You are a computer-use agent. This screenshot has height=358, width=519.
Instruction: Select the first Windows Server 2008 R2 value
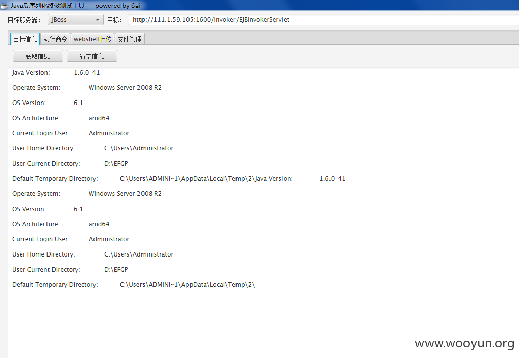[x=125, y=88]
